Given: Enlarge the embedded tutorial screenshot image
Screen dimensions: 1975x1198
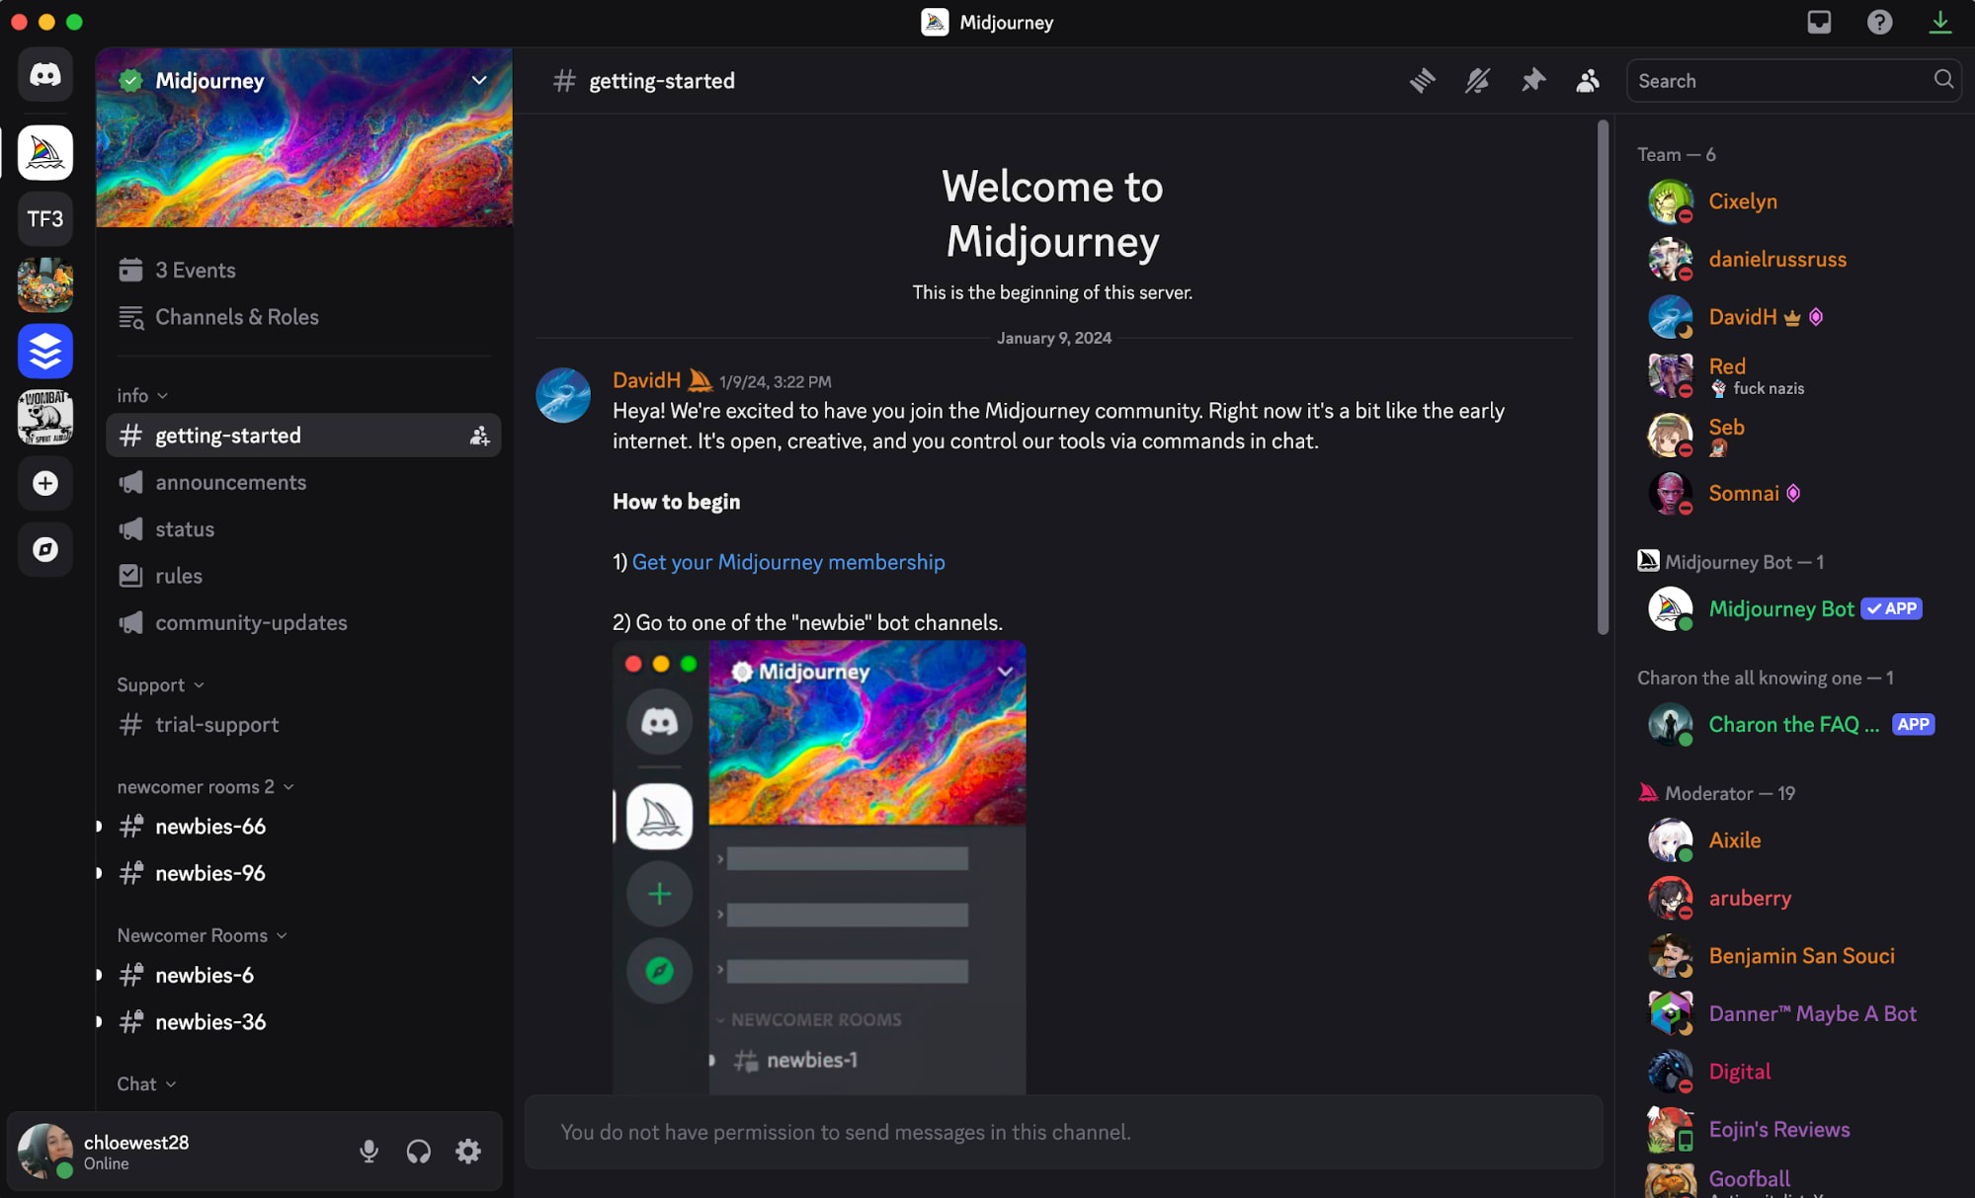Looking at the screenshot, I should (819, 866).
